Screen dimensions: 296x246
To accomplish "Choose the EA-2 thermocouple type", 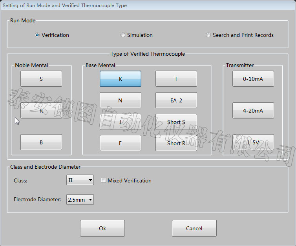I will tap(176, 100).
